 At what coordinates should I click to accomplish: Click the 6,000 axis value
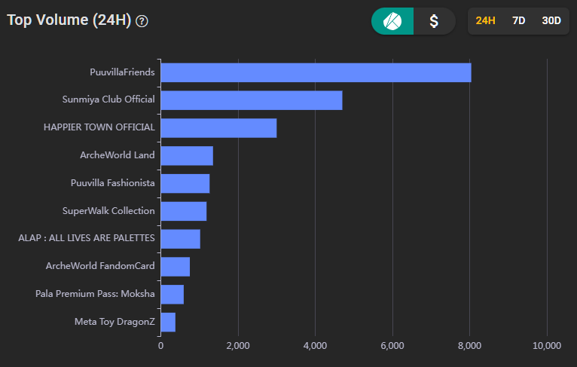(392, 346)
